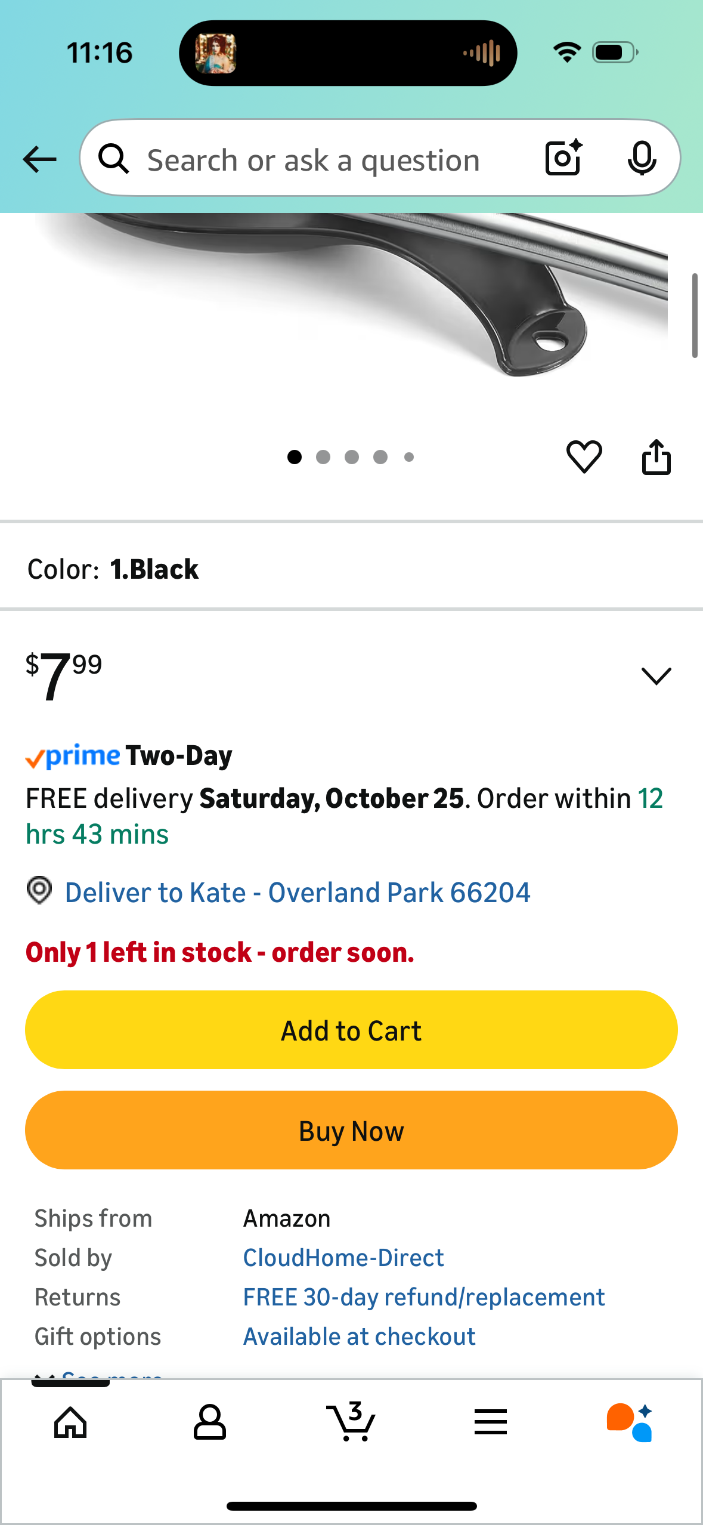The image size is (703, 1525).
Task: Select the second image carousel dot
Action: tap(323, 456)
